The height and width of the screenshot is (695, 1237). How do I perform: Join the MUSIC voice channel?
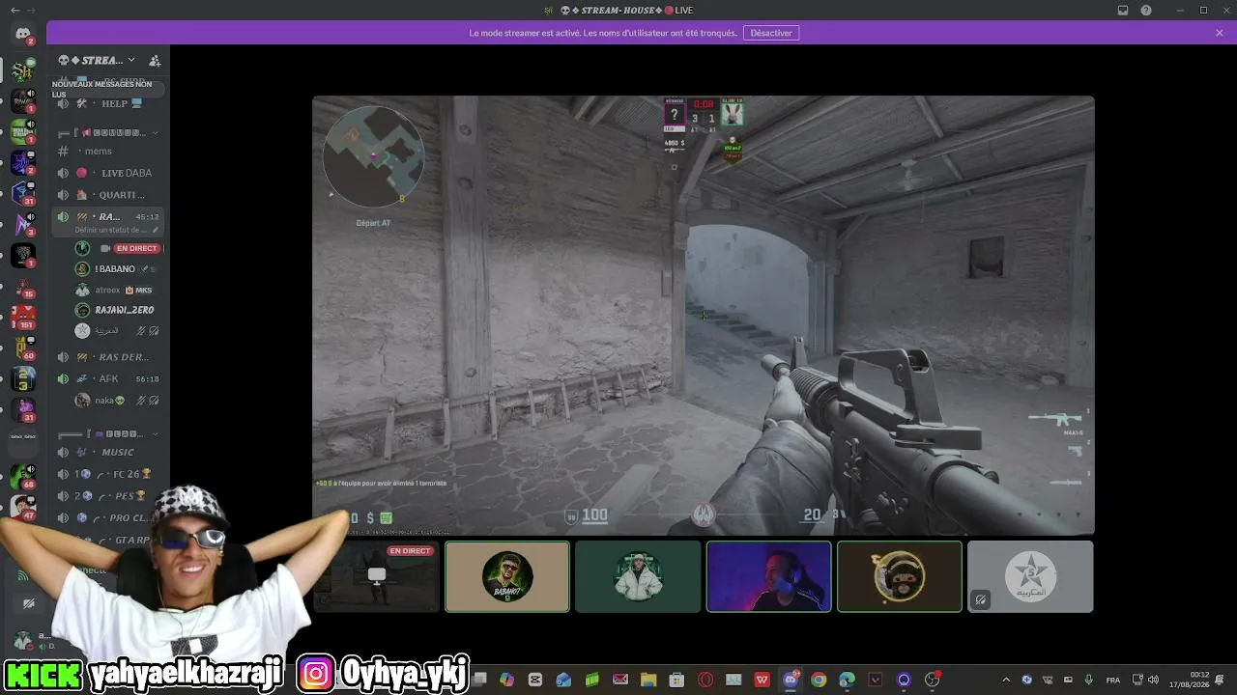point(108,452)
